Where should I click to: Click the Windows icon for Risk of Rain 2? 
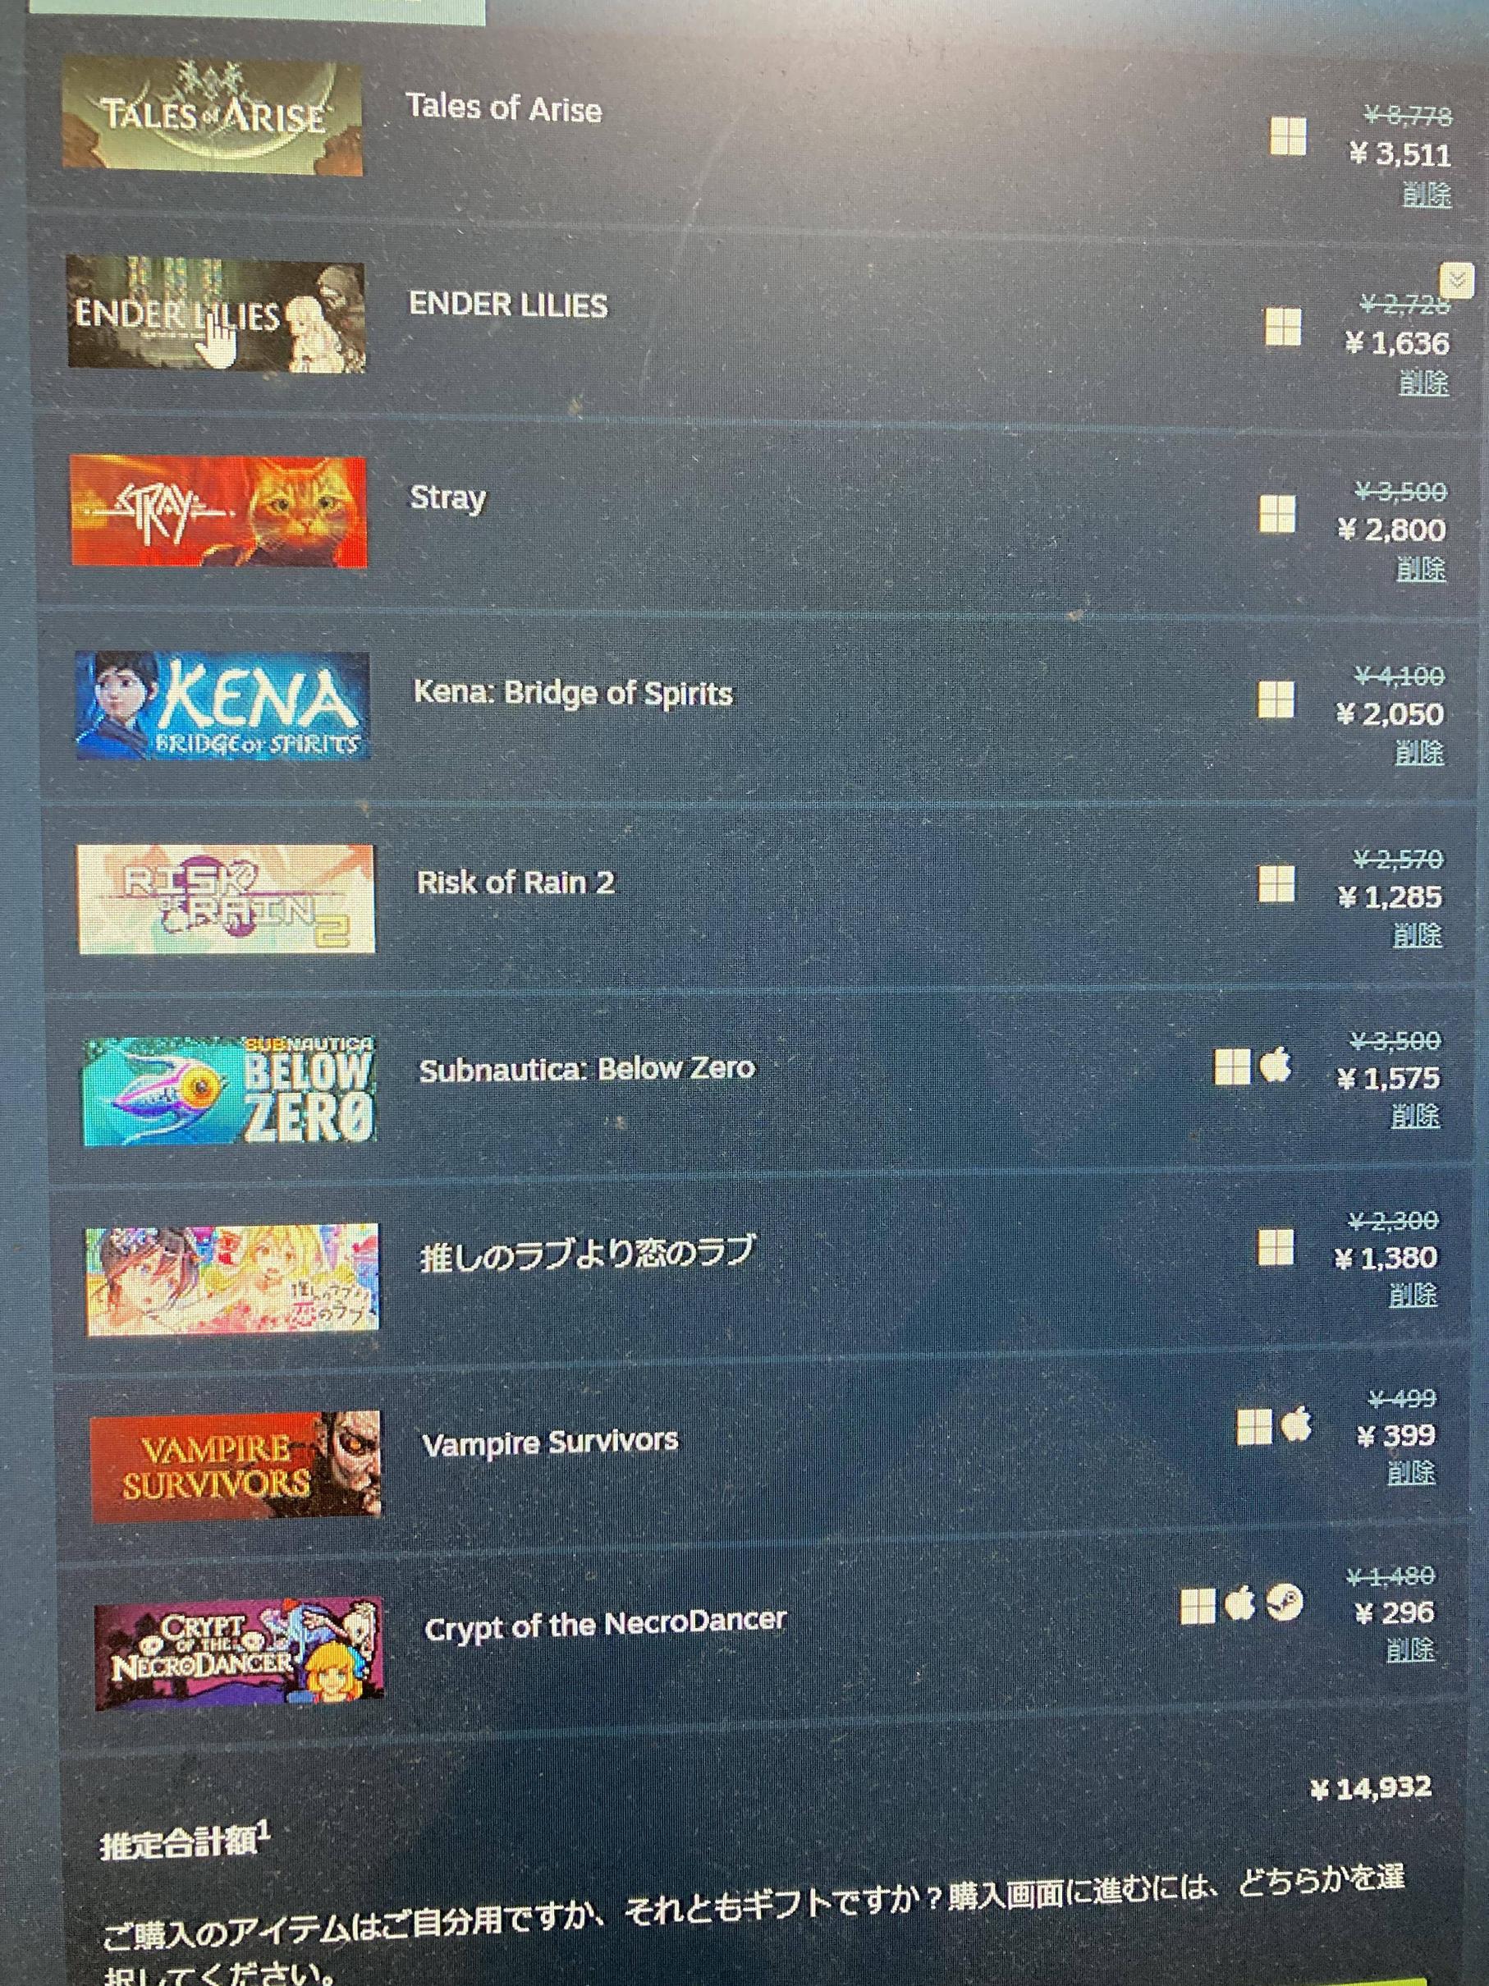[x=1276, y=883]
